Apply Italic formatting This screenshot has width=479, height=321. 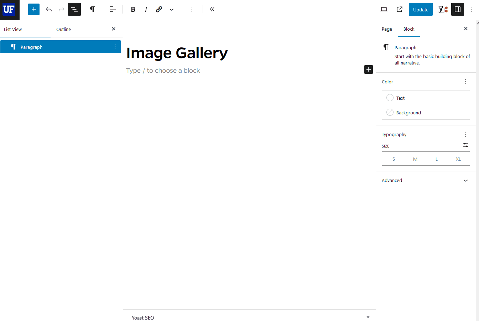(146, 9)
